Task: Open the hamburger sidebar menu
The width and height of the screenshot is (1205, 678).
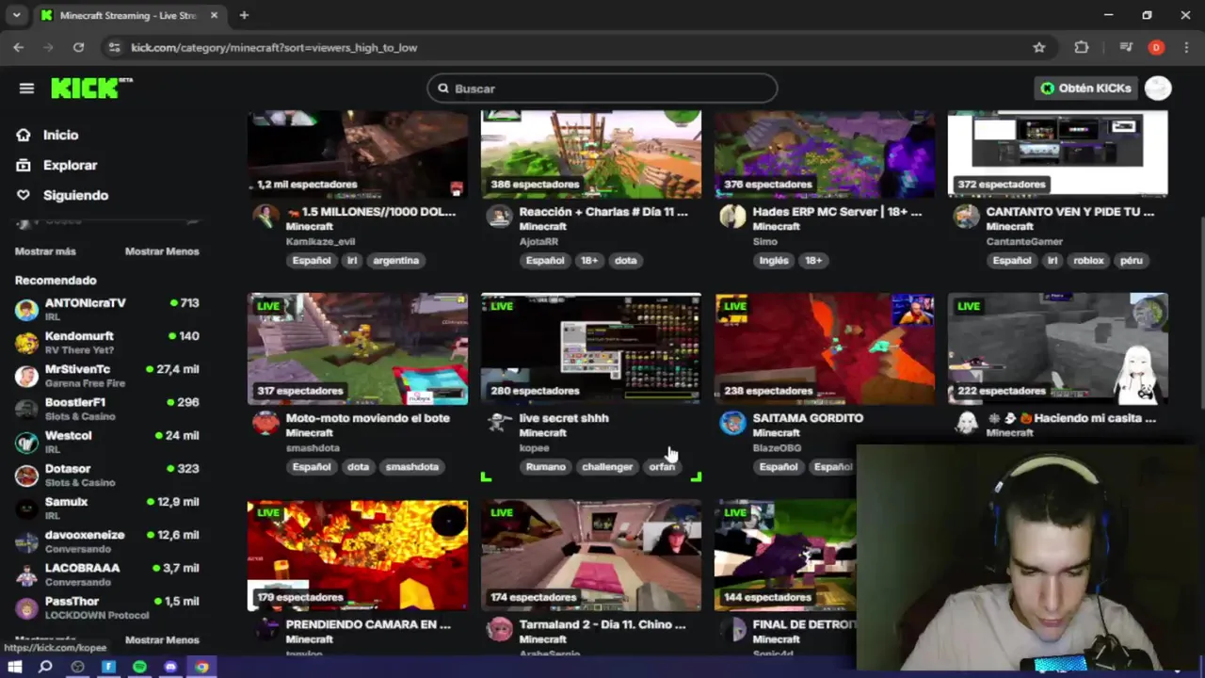Action: click(x=26, y=89)
